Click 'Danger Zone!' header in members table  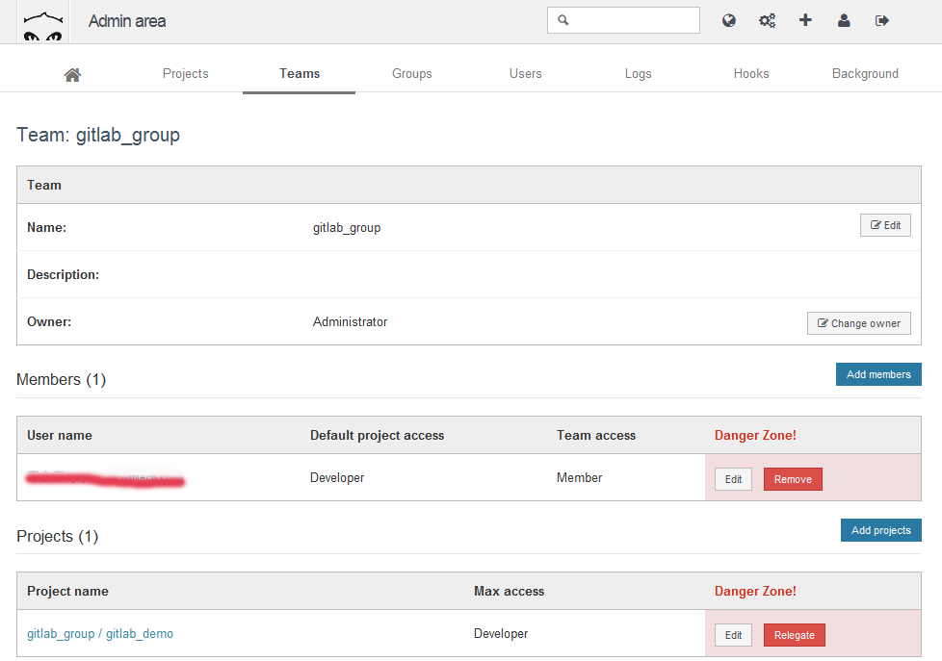coord(755,435)
